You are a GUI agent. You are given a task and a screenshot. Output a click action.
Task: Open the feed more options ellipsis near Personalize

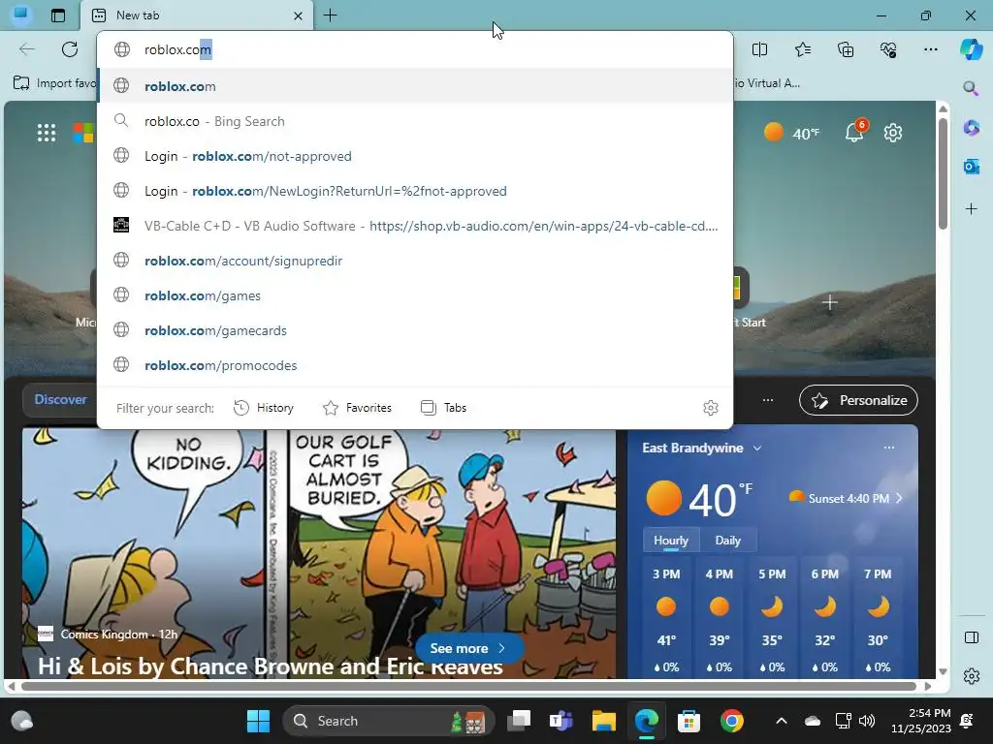[x=768, y=400]
